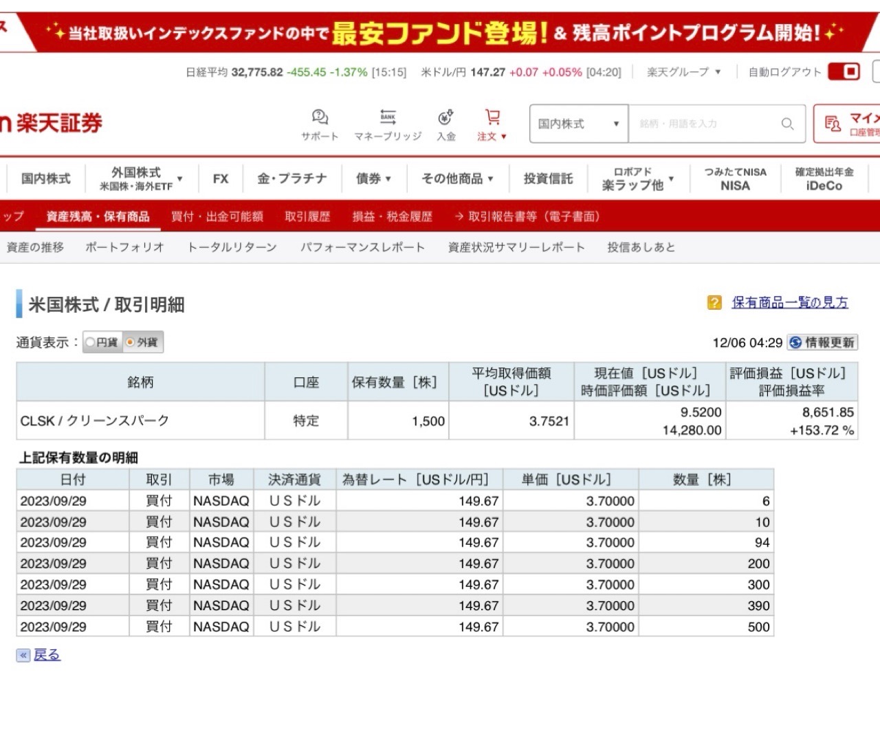
Task: Click the CLSK / クリーンスパーク stock name
Action: point(95,420)
